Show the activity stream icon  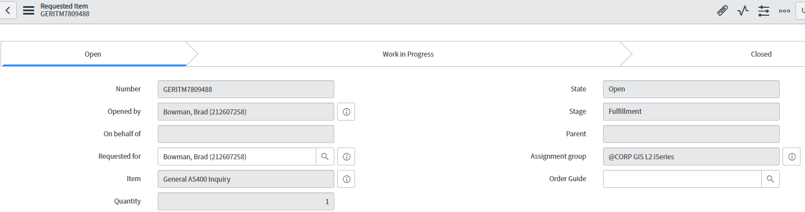[x=743, y=11]
